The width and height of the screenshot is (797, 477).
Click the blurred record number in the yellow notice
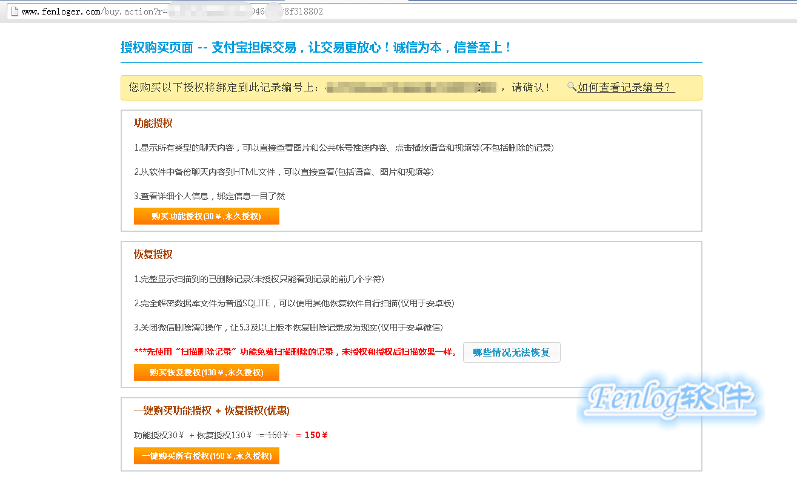coord(411,87)
